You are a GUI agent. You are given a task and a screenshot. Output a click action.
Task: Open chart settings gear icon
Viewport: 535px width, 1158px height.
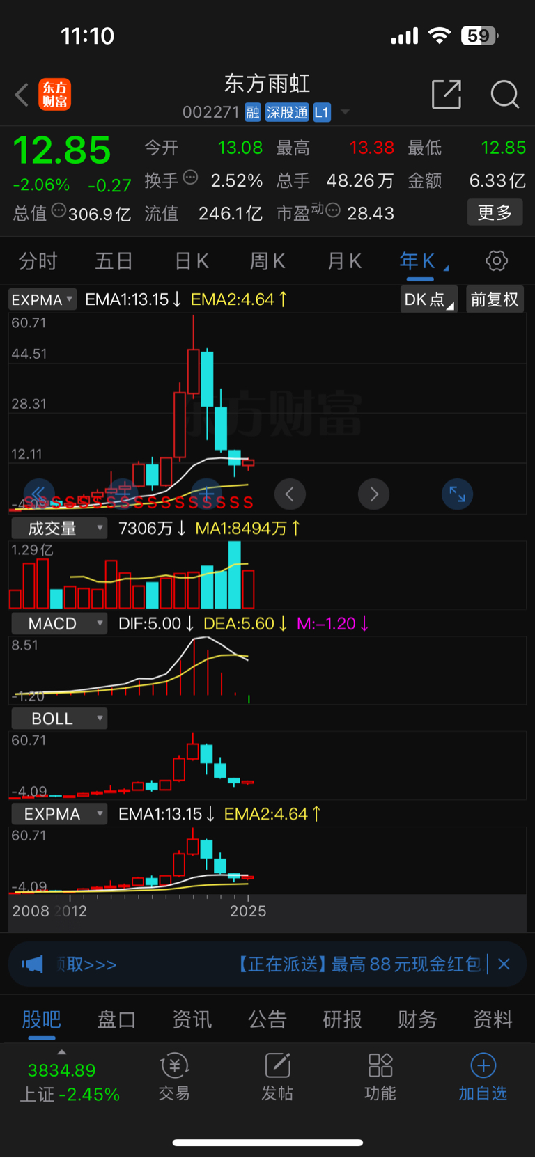tap(497, 261)
